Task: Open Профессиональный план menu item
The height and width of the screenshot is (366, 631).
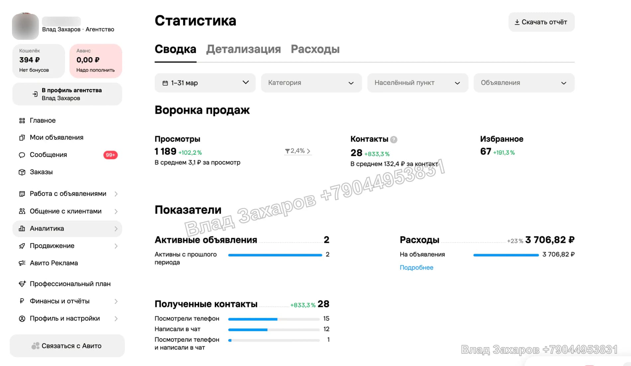Action: pos(67,284)
